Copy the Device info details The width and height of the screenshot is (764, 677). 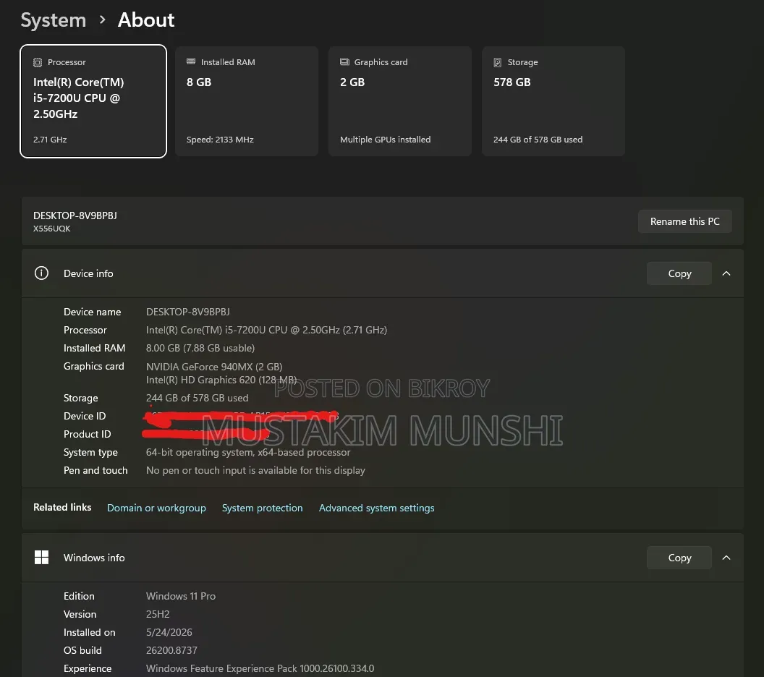pyautogui.click(x=679, y=273)
